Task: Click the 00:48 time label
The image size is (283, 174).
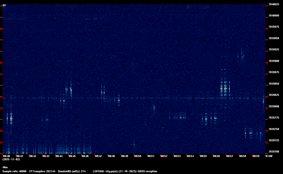Action: click(111, 156)
